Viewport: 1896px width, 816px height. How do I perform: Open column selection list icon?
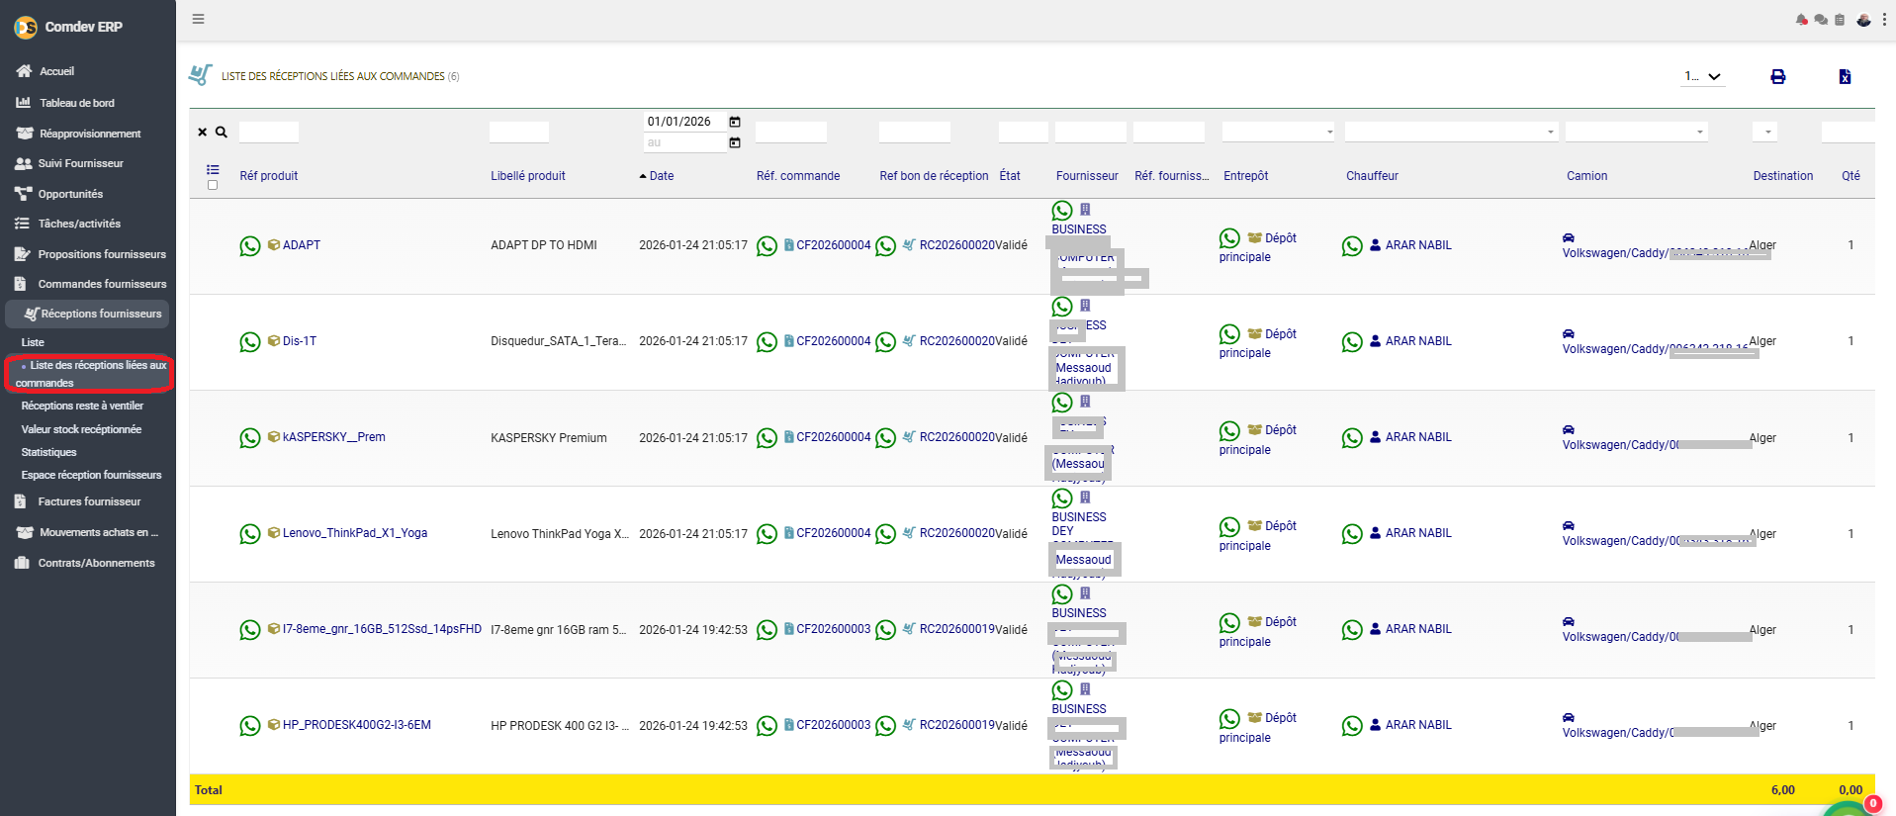point(213,169)
